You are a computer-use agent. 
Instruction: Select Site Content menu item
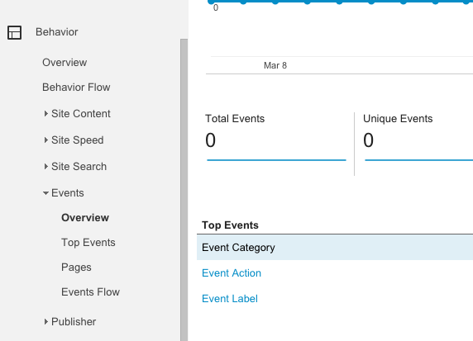pos(81,114)
